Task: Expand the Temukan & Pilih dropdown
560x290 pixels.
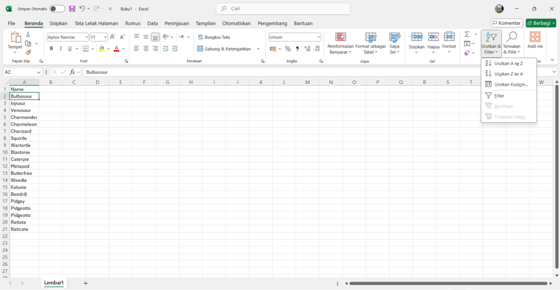Action: (511, 43)
